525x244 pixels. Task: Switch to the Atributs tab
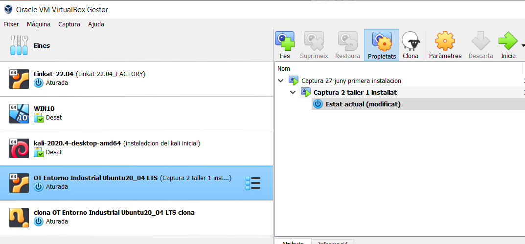tap(293, 242)
